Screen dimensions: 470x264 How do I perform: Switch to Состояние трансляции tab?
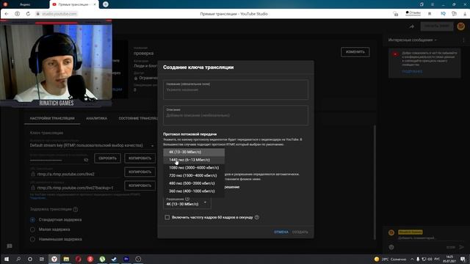click(x=138, y=119)
